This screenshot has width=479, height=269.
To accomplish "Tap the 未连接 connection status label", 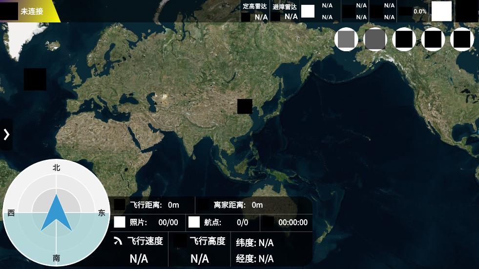I will (x=32, y=11).
